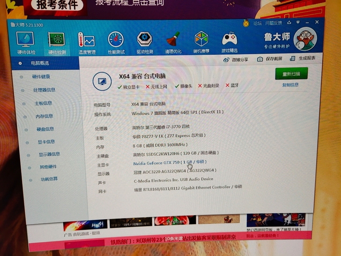Click monitor value AOC3220 AG322QWG4

175,171
